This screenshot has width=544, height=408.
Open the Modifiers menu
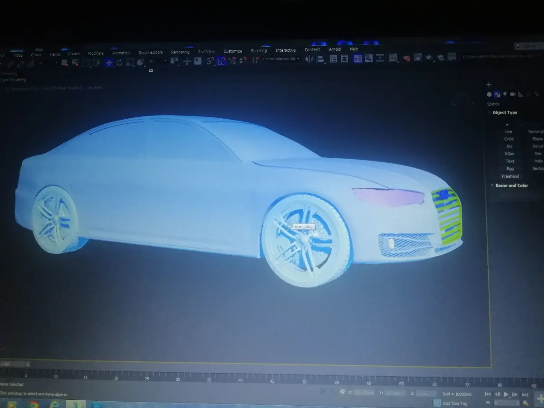click(96, 53)
